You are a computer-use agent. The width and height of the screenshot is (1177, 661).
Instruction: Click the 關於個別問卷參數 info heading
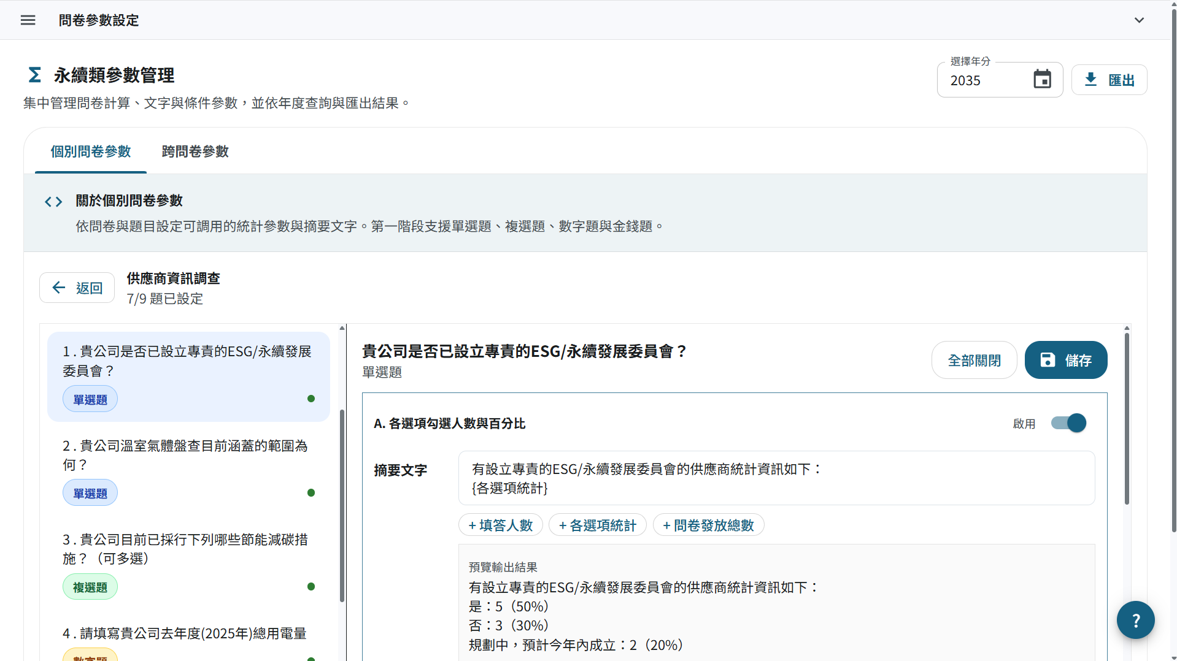click(x=129, y=201)
